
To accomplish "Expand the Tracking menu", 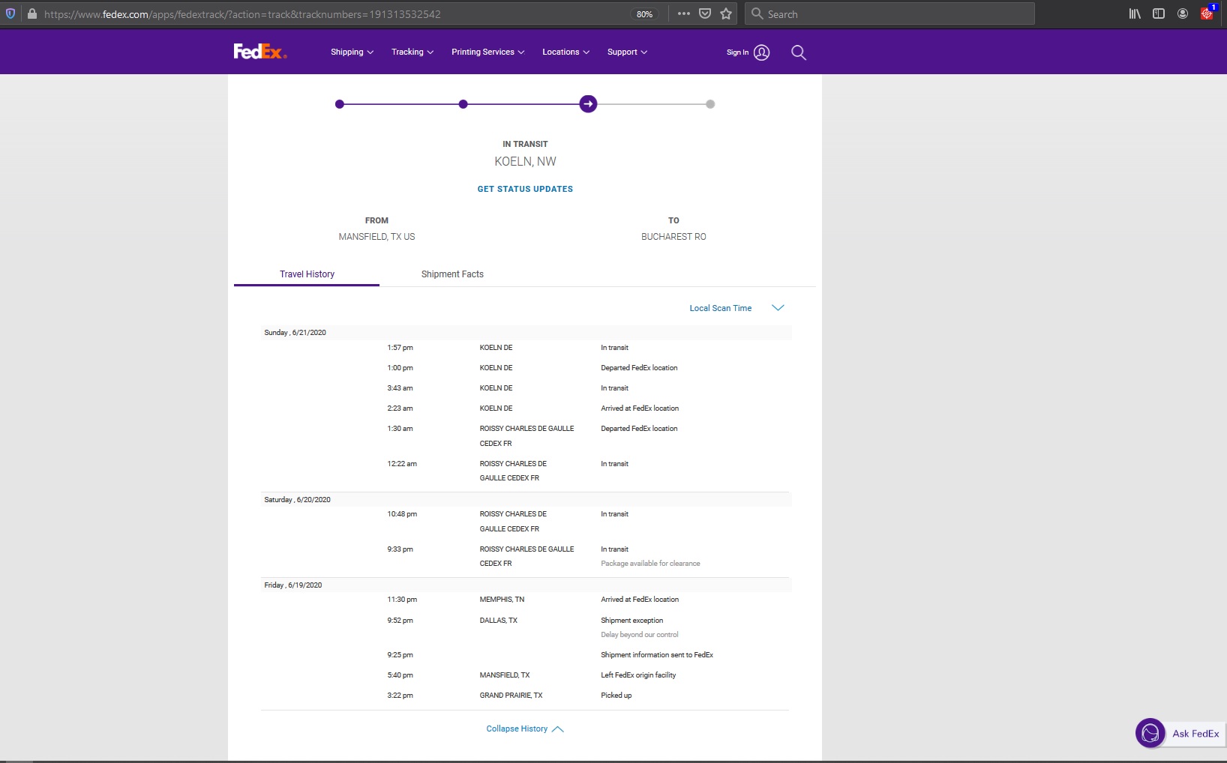I will click(x=412, y=52).
